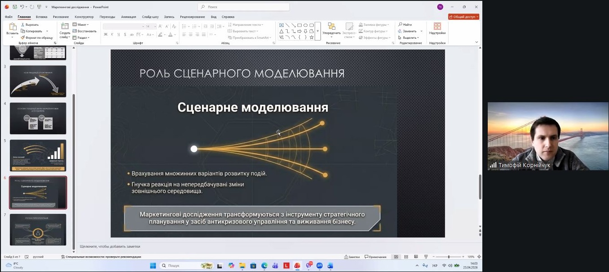Click the center align text icon

[191, 34]
